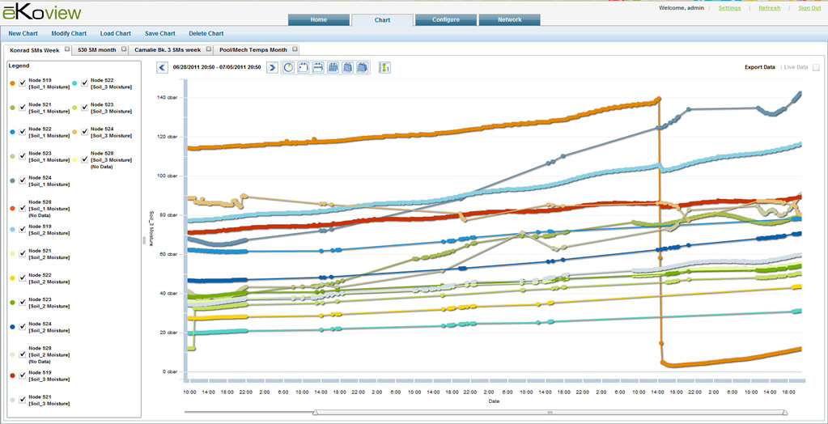
Task: Open the Configure top navigation tab
Action: point(445,20)
